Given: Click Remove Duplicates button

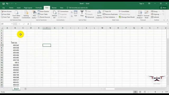Looking at the screenshot, I should tap(110, 14).
